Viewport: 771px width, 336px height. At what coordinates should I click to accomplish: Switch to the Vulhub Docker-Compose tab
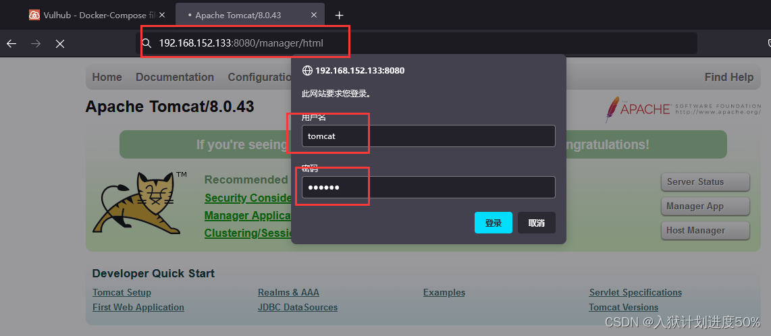pos(99,15)
